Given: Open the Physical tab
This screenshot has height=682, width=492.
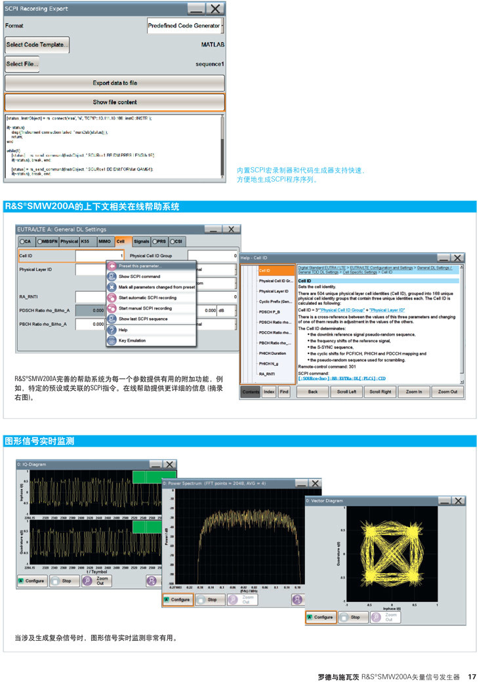Looking at the screenshot, I should (69, 241).
